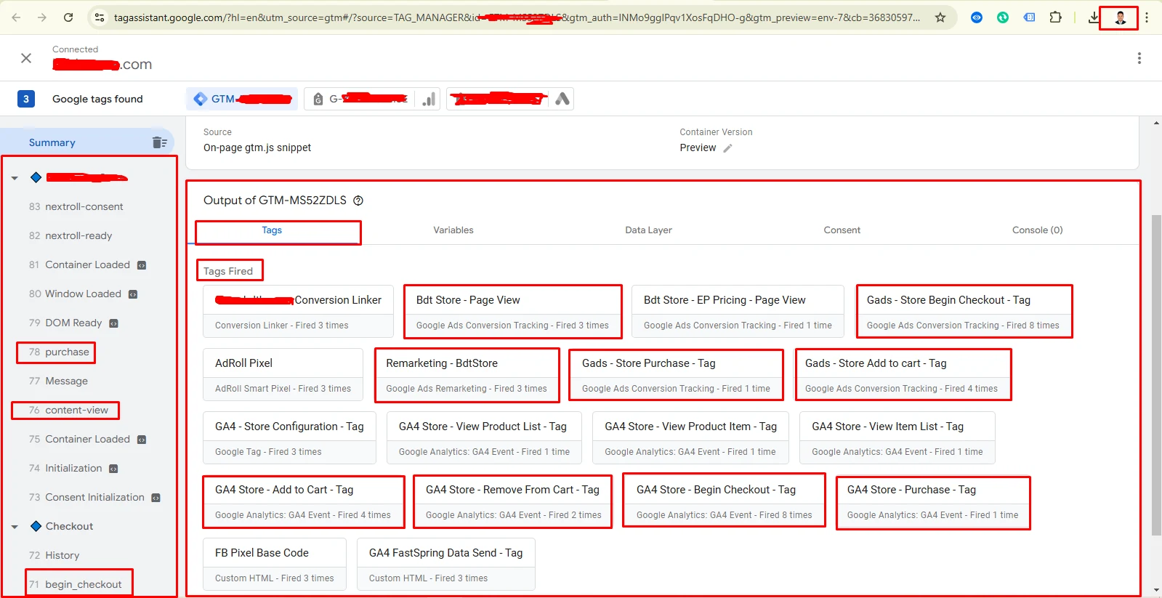Open the Summary view
The height and width of the screenshot is (598, 1162).
coord(52,142)
